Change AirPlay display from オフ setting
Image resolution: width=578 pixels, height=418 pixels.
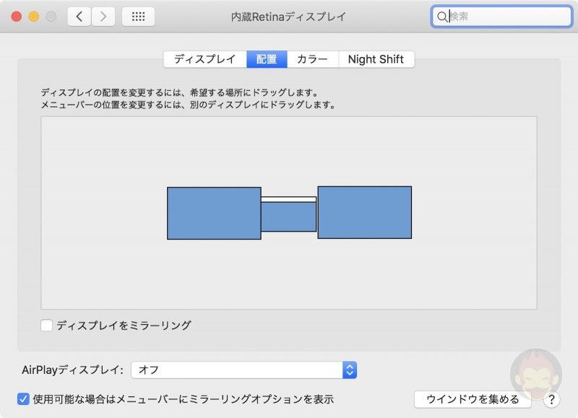246,369
